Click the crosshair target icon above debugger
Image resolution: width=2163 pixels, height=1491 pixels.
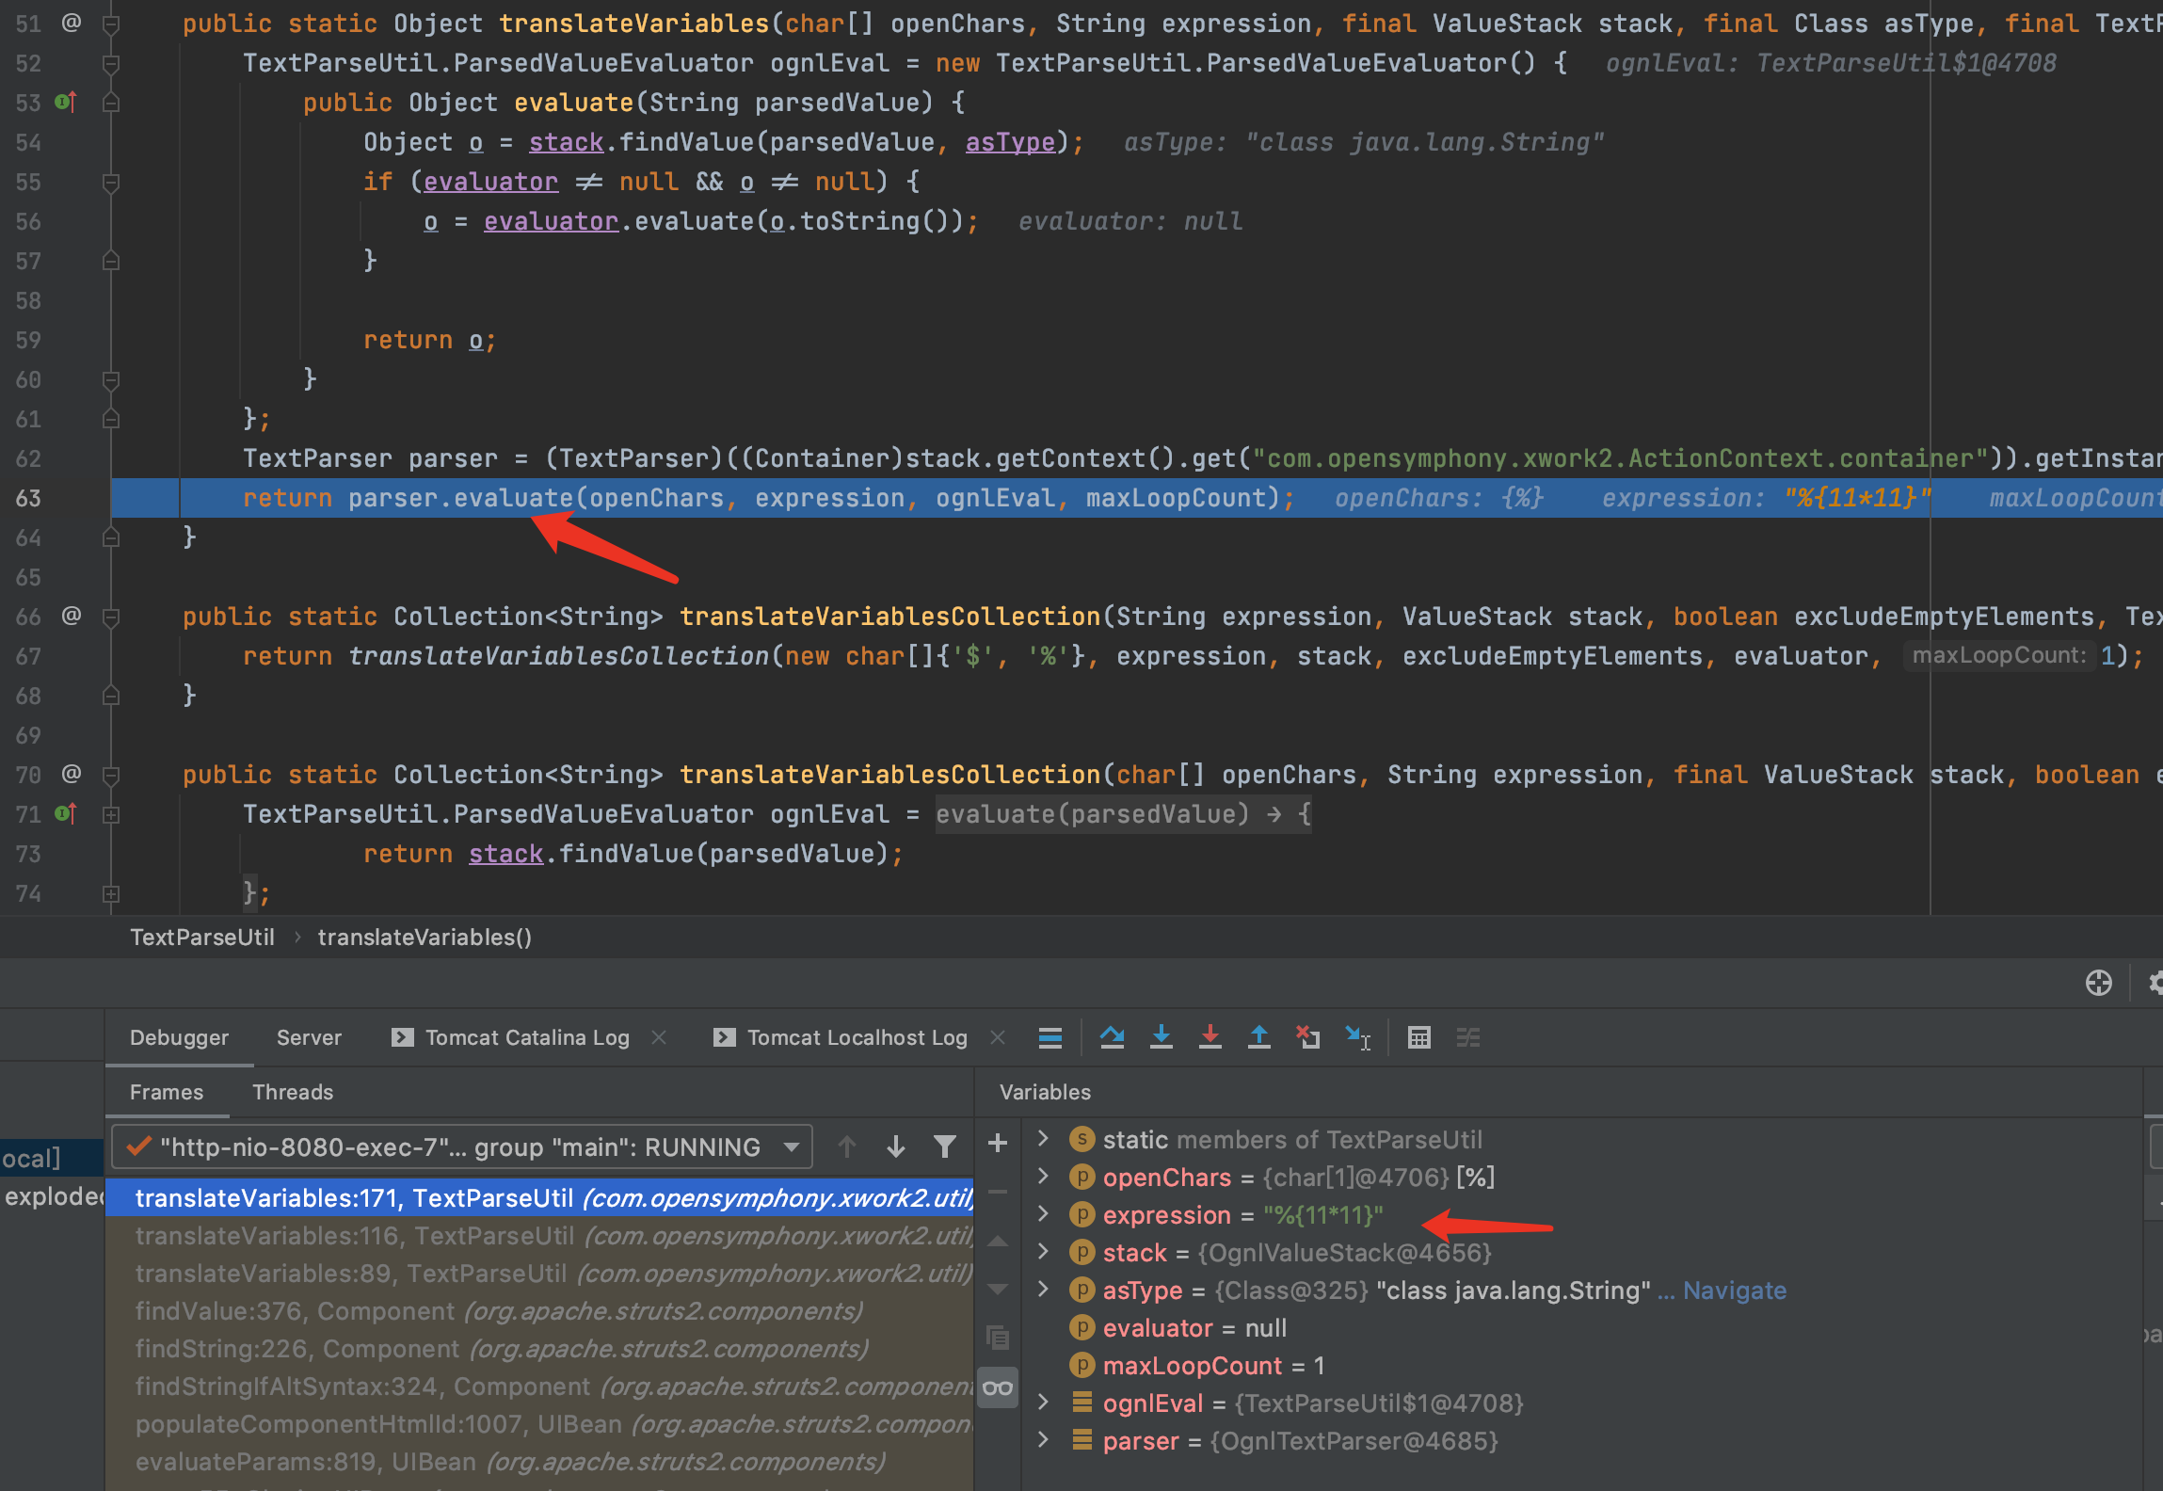coord(2099,983)
